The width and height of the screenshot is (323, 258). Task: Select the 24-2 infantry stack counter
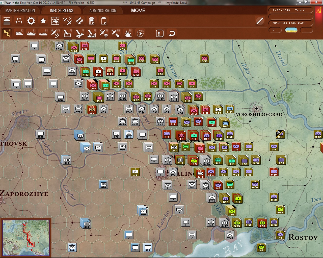(194, 111)
